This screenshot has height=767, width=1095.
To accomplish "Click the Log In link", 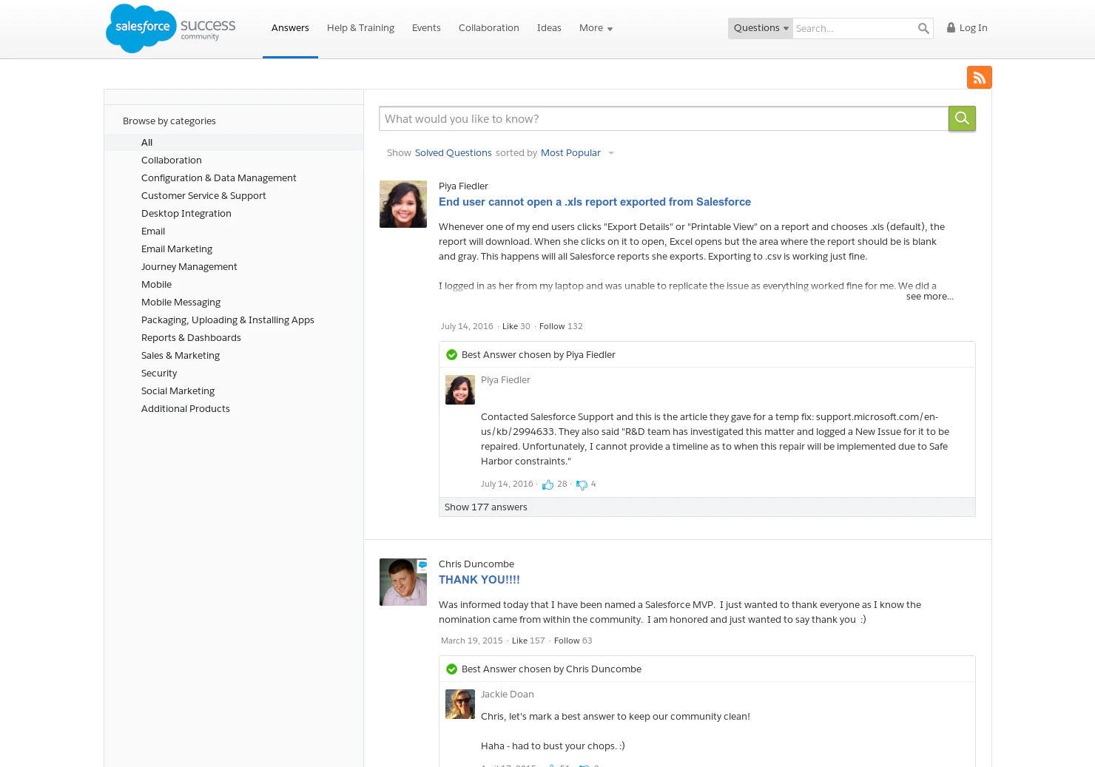I will 973,28.
